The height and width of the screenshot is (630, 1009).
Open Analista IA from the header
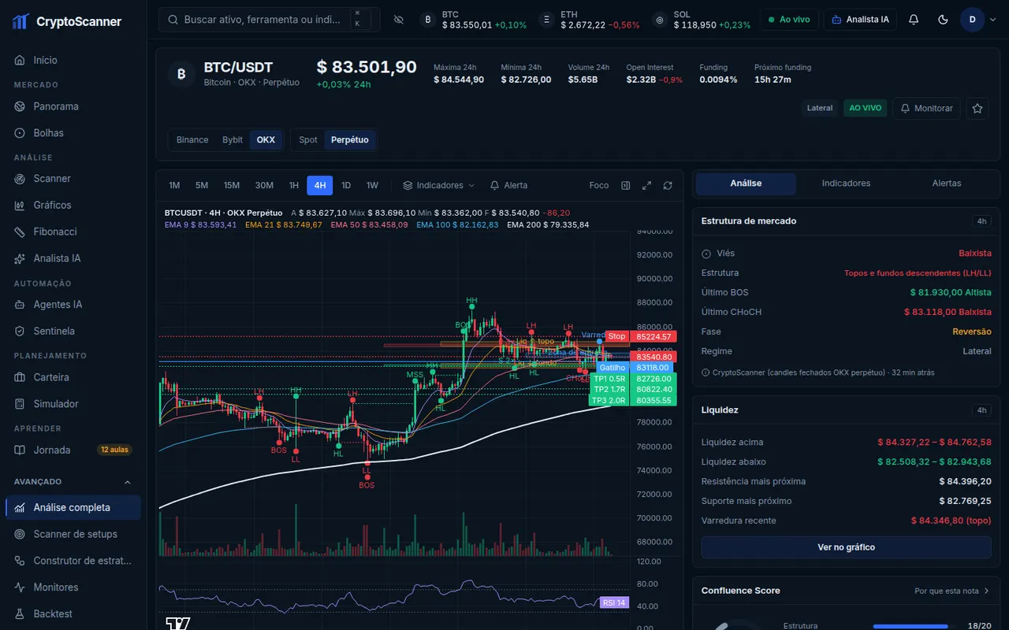pyautogui.click(x=860, y=20)
